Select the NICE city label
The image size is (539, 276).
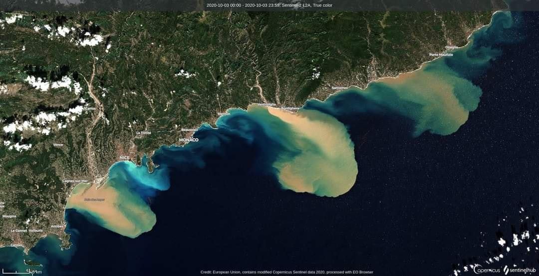(124, 158)
